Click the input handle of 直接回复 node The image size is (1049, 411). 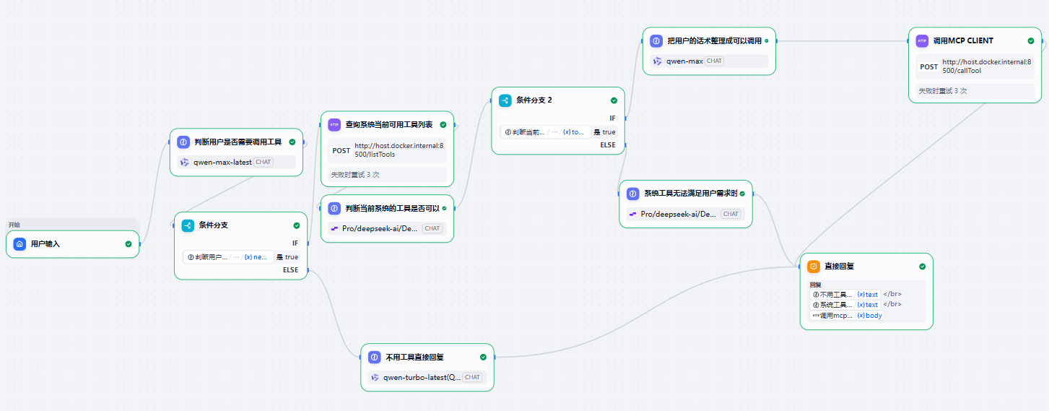pyautogui.click(x=800, y=267)
